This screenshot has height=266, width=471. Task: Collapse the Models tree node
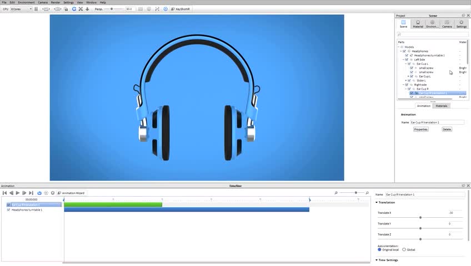[399, 47]
